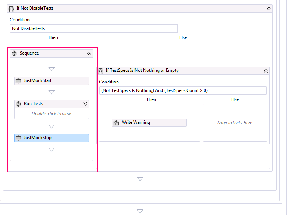This screenshot has height=215, width=291.
Task: Click the Sequence activity icon
Action: 15,53
